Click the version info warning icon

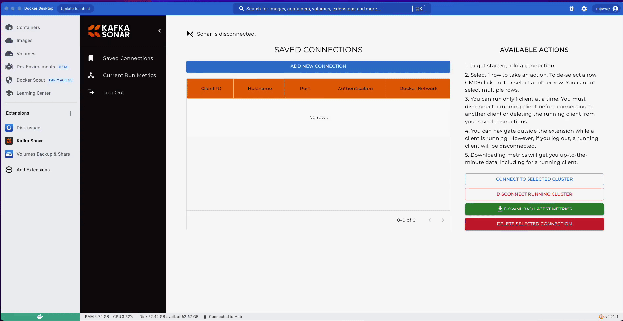click(x=601, y=317)
